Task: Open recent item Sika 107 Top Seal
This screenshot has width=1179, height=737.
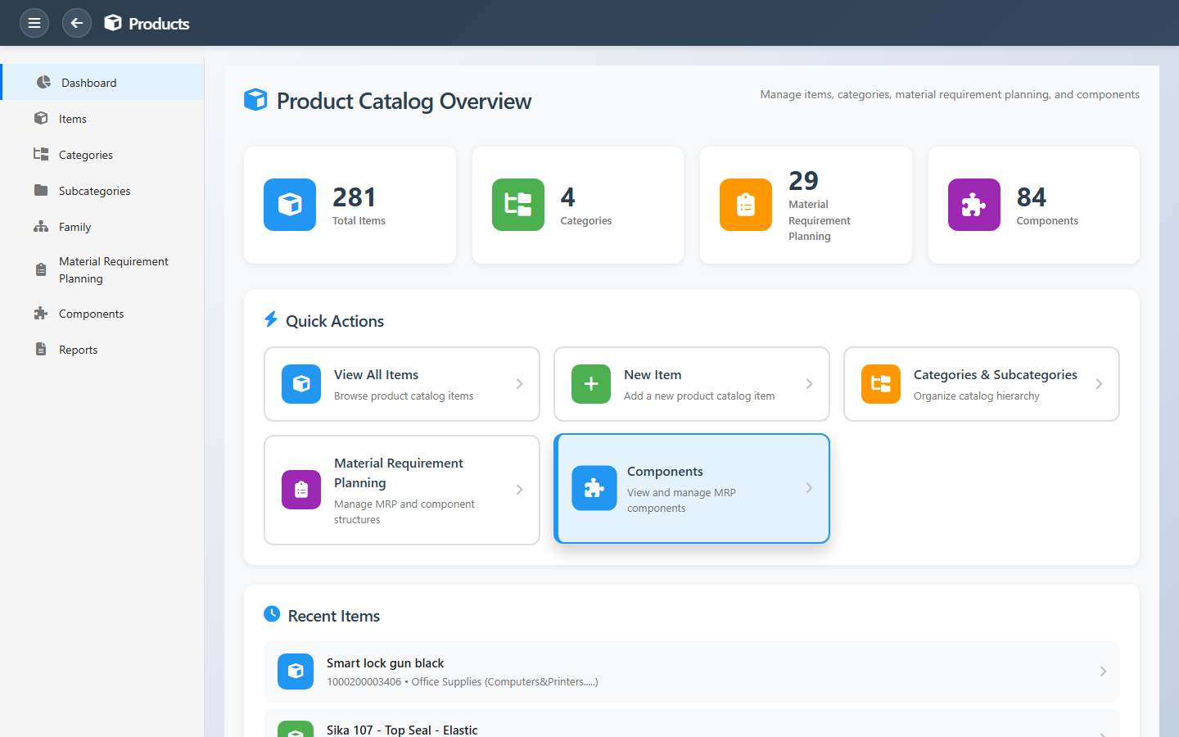Action: coord(402,729)
